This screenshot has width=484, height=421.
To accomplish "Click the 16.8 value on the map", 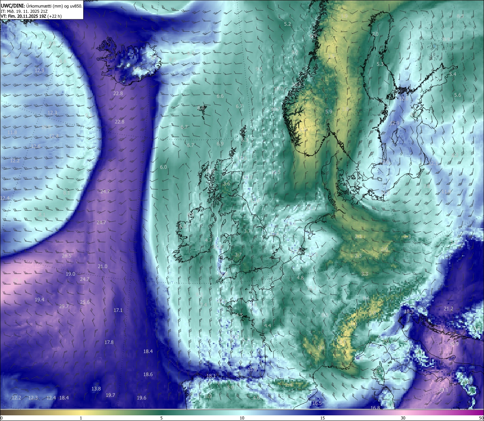I will tap(375, 408).
